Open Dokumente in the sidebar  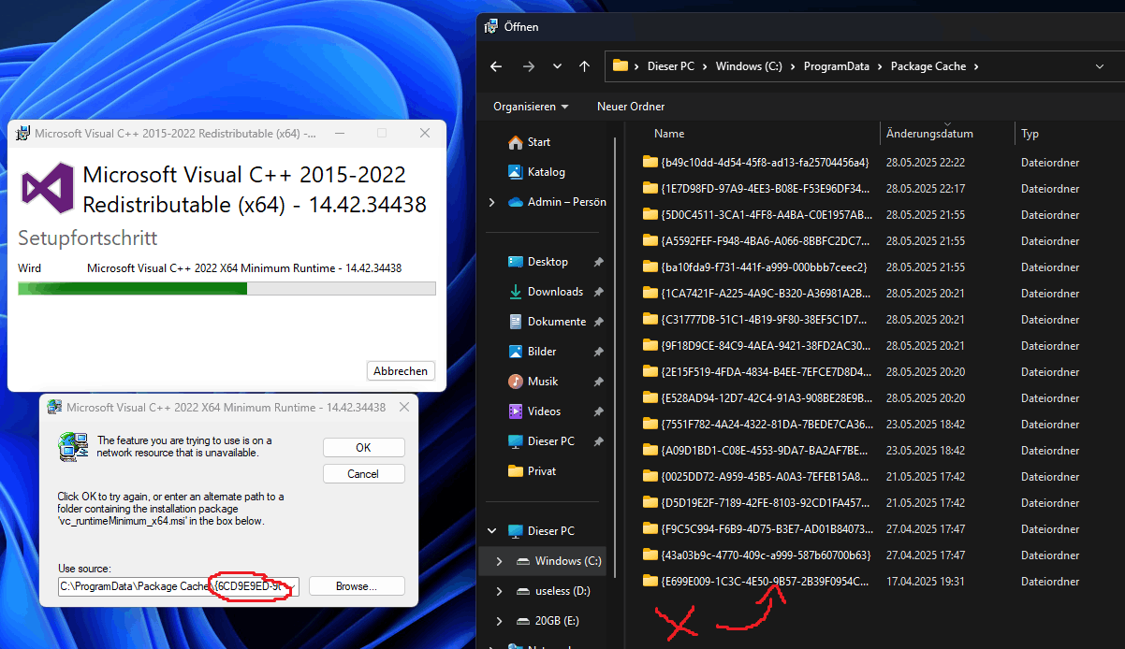click(557, 322)
